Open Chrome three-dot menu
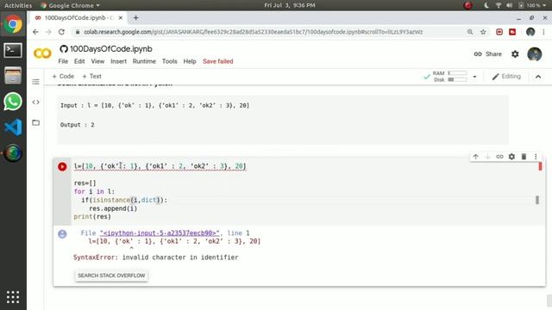Screen dimensions: 552x310 [543, 32]
